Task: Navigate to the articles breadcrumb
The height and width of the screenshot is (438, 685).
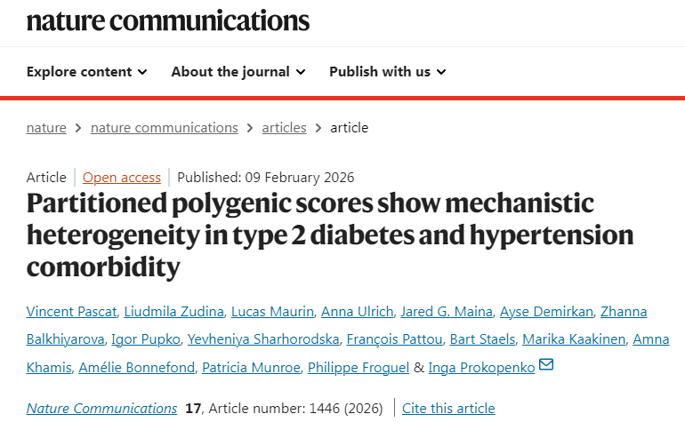Action: click(284, 128)
